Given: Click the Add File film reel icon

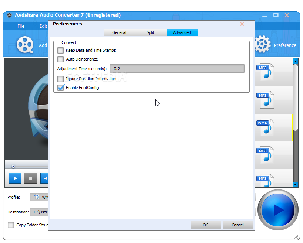Looking at the screenshot, I should (x=25, y=45).
